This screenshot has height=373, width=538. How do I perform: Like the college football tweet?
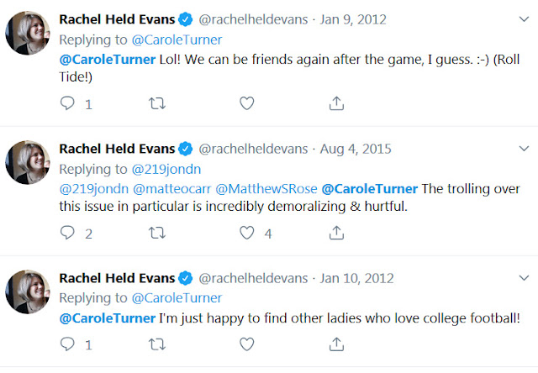[246, 344]
